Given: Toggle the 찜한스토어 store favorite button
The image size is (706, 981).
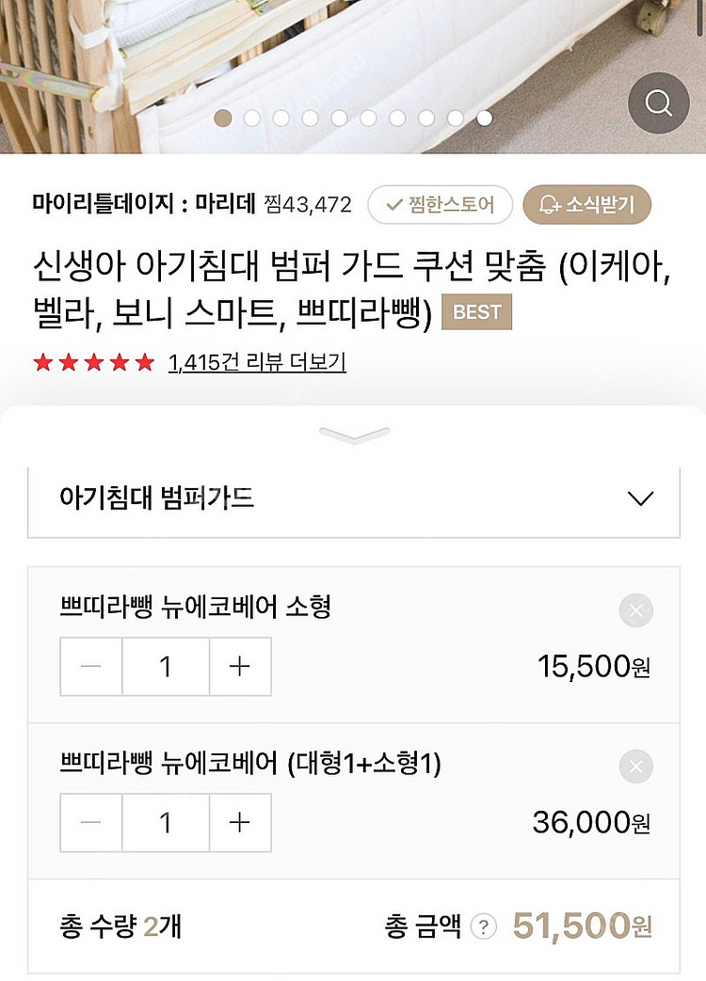Looking at the screenshot, I should coord(440,204).
